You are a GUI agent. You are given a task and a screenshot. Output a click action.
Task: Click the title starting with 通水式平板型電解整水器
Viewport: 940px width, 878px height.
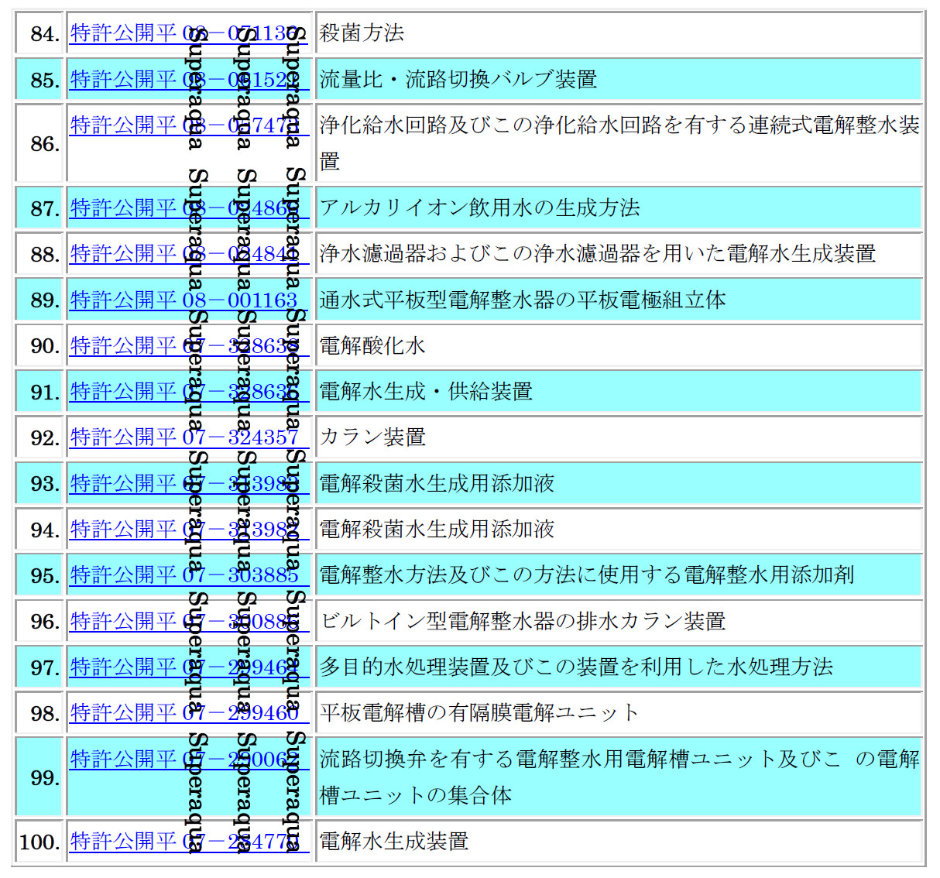click(x=523, y=300)
